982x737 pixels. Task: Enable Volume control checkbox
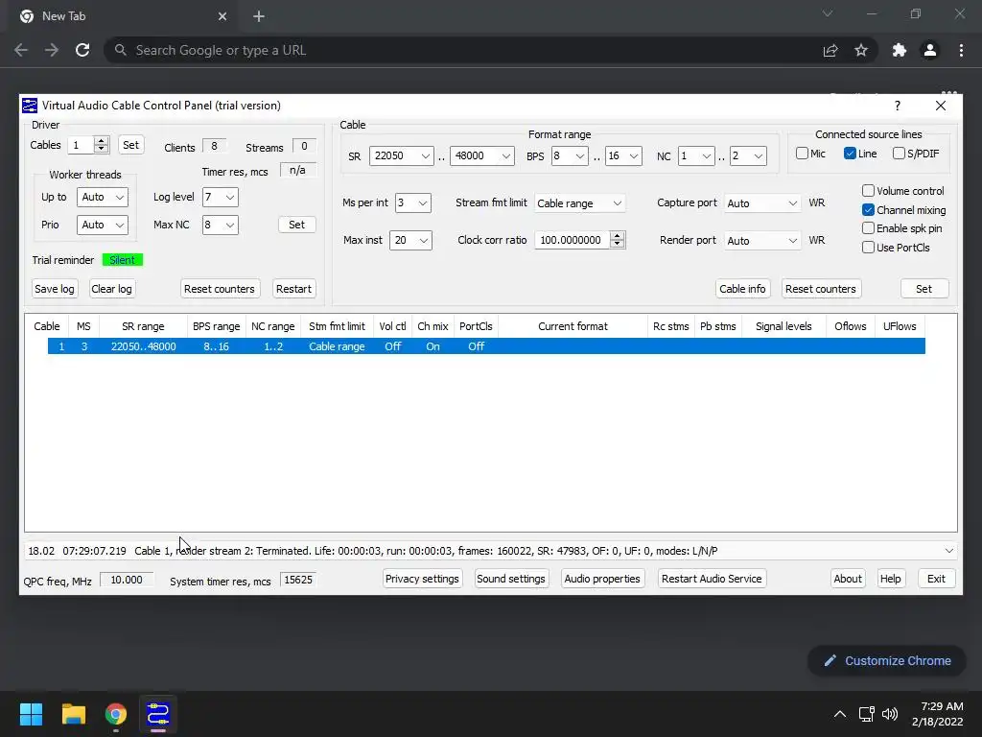(x=868, y=191)
